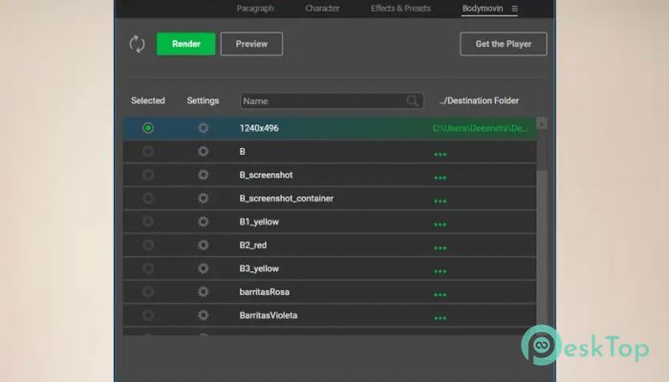Screen dimensions: 669x382
Task: Switch to the Effects & Presets tab
Action: tap(400, 9)
